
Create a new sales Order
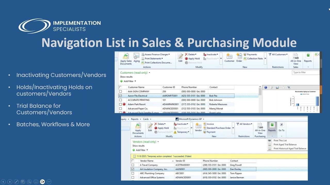[239, 58]
